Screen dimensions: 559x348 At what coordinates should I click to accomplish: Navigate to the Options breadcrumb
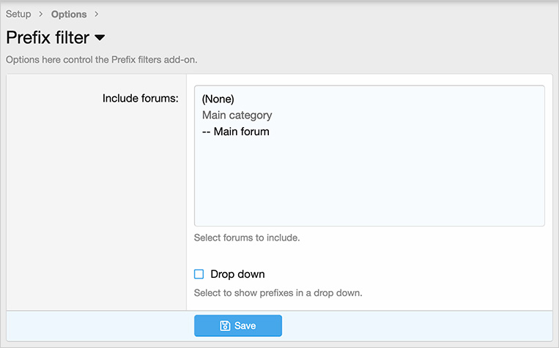pyautogui.click(x=69, y=14)
